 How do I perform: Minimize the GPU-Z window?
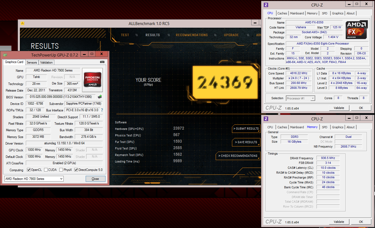click(85, 54)
